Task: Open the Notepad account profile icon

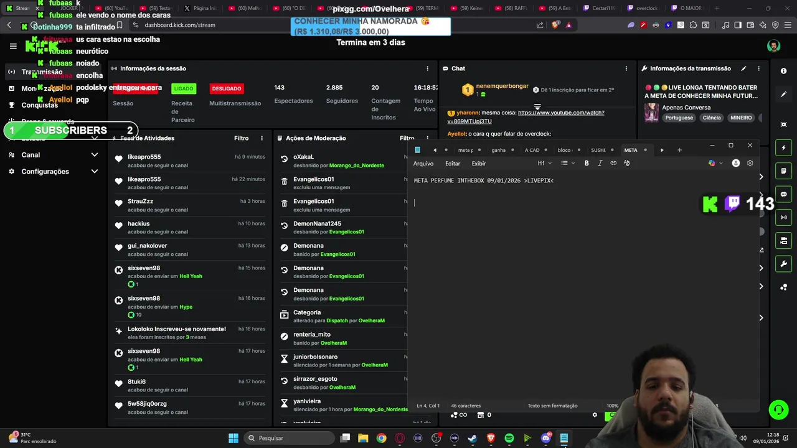Action: pyautogui.click(x=736, y=163)
